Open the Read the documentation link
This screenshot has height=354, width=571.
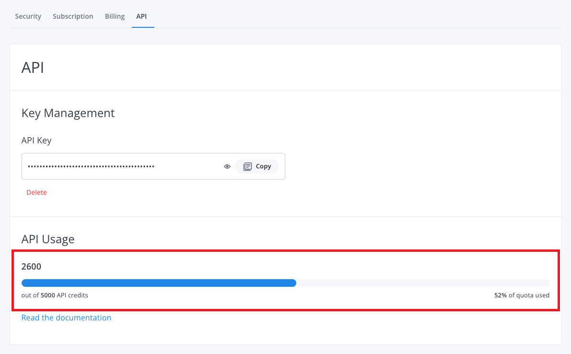pos(66,318)
